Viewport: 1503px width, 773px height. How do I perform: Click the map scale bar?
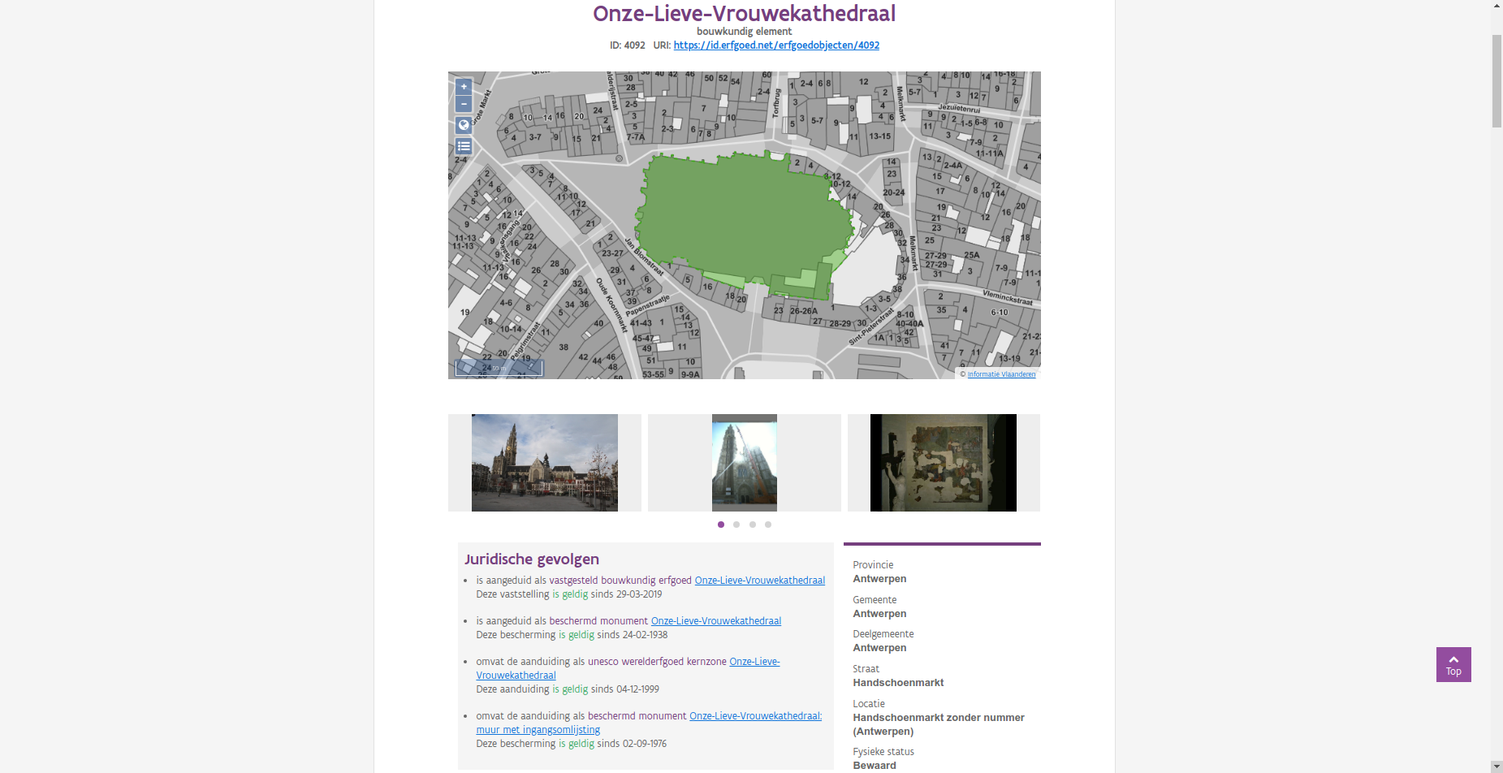pos(499,368)
